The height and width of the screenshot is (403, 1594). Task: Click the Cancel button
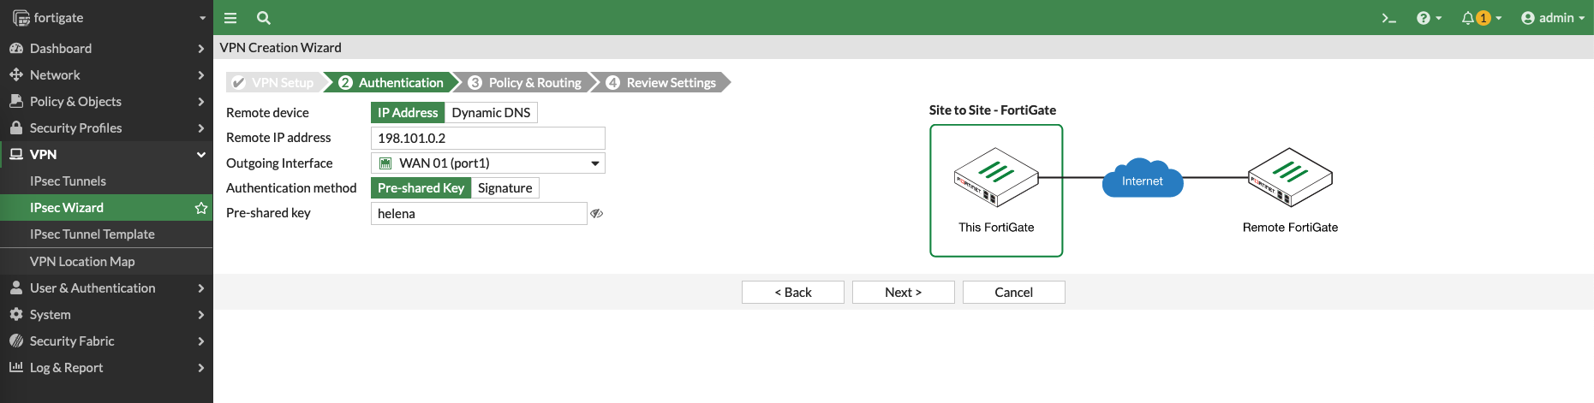click(x=1013, y=293)
